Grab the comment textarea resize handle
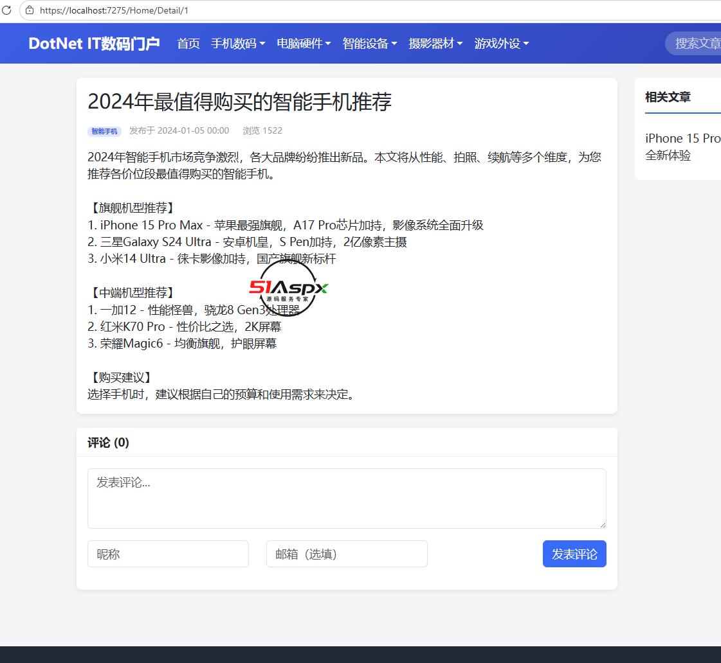The width and height of the screenshot is (721, 663). (603, 525)
